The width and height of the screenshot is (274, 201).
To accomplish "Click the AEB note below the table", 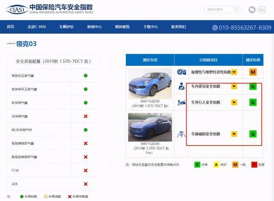I will [x=152, y=165].
